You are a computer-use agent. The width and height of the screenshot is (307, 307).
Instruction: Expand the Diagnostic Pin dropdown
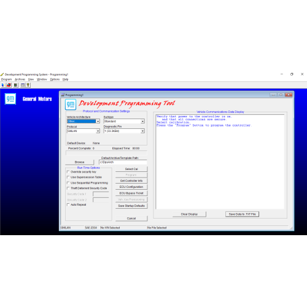tap(142, 131)
